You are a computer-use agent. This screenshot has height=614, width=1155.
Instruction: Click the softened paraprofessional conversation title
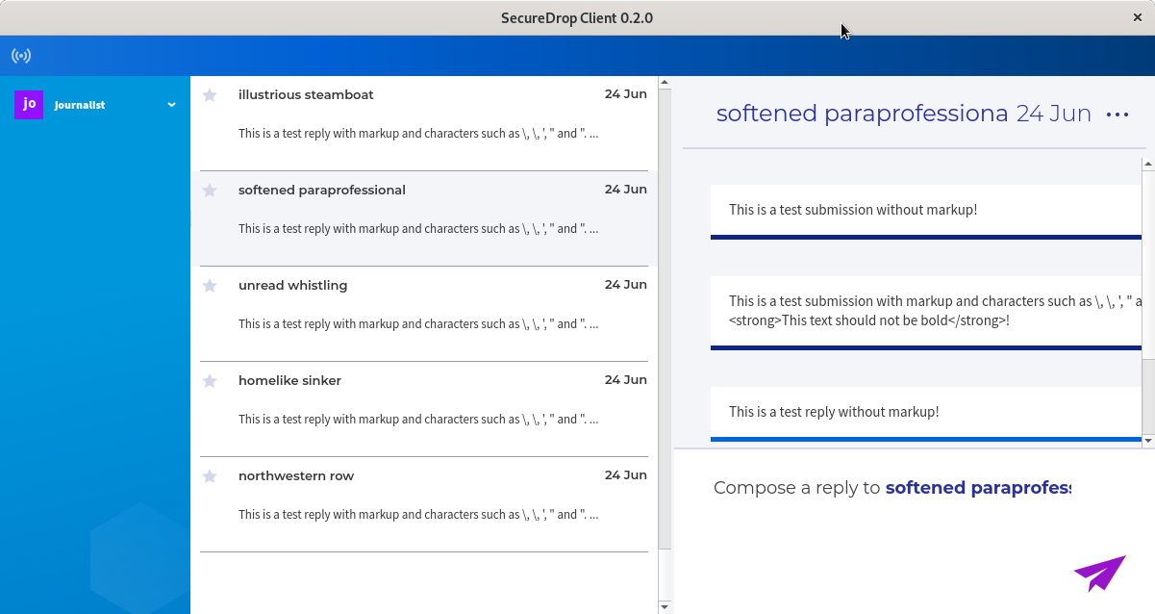(862, 114)
